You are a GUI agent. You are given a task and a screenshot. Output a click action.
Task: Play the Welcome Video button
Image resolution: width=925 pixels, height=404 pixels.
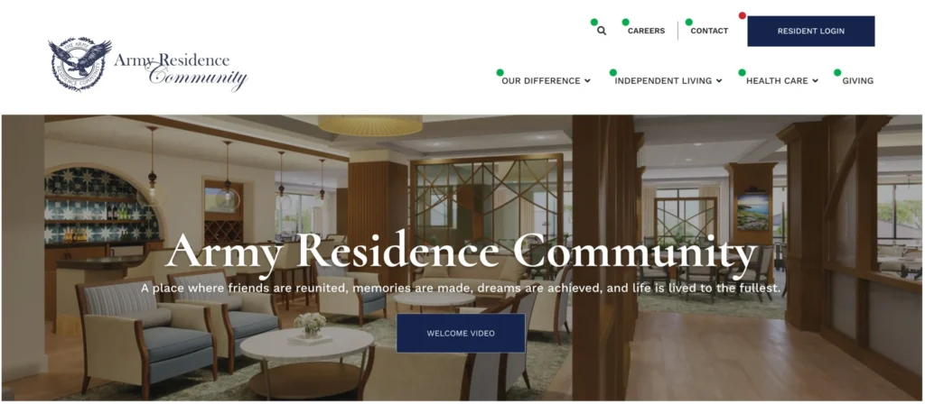[461, 334]
